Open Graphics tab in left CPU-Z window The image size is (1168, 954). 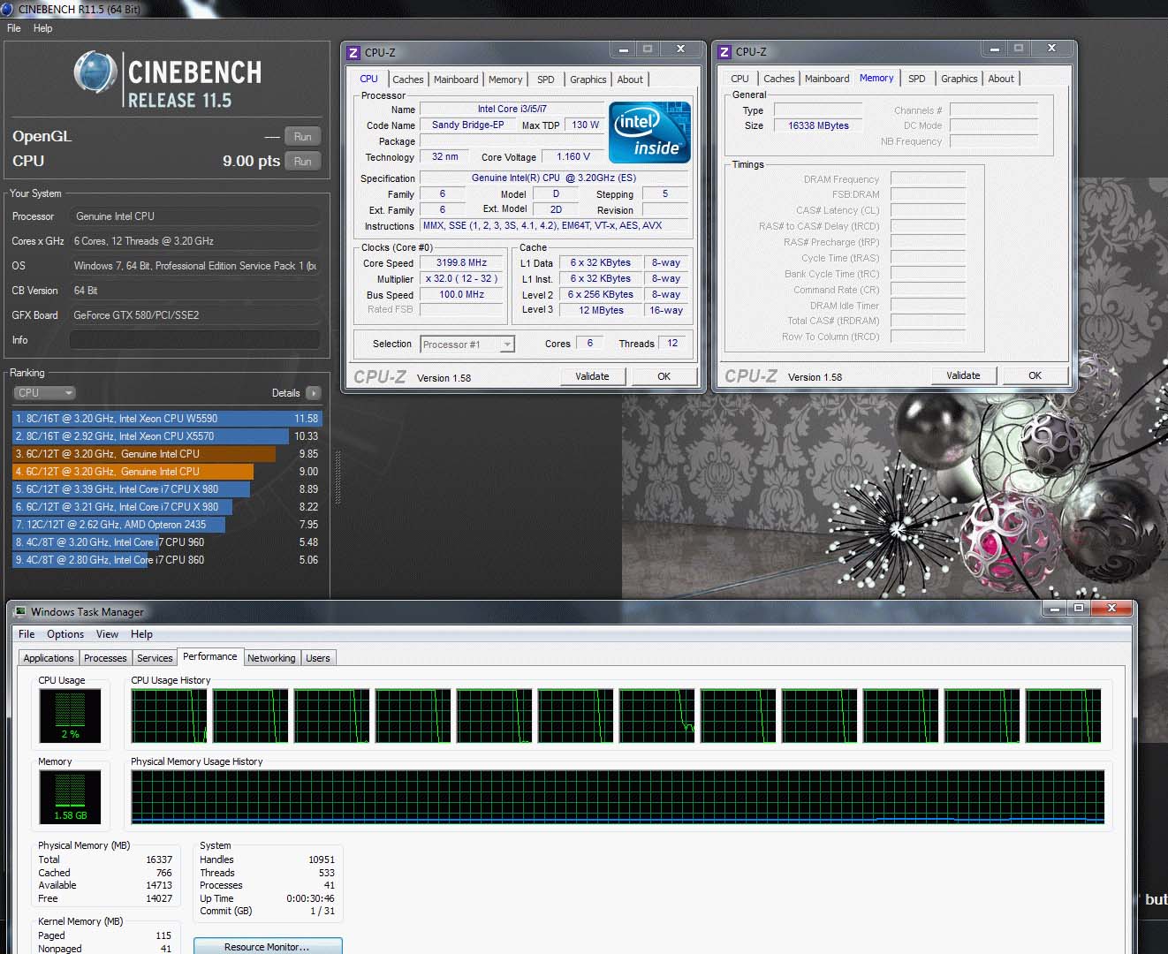coord(588,79)
